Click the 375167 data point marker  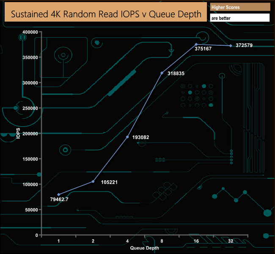tap(196, 44)
